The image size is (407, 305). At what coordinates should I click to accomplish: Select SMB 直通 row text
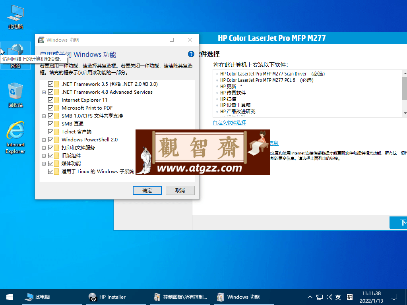point(72,124)
